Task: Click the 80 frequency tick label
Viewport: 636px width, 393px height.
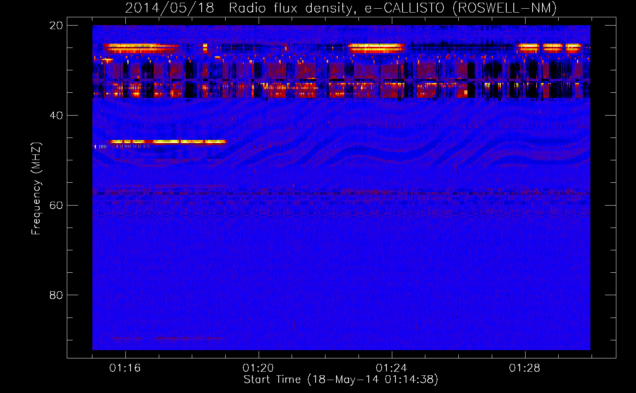Action: pos(56,295)
